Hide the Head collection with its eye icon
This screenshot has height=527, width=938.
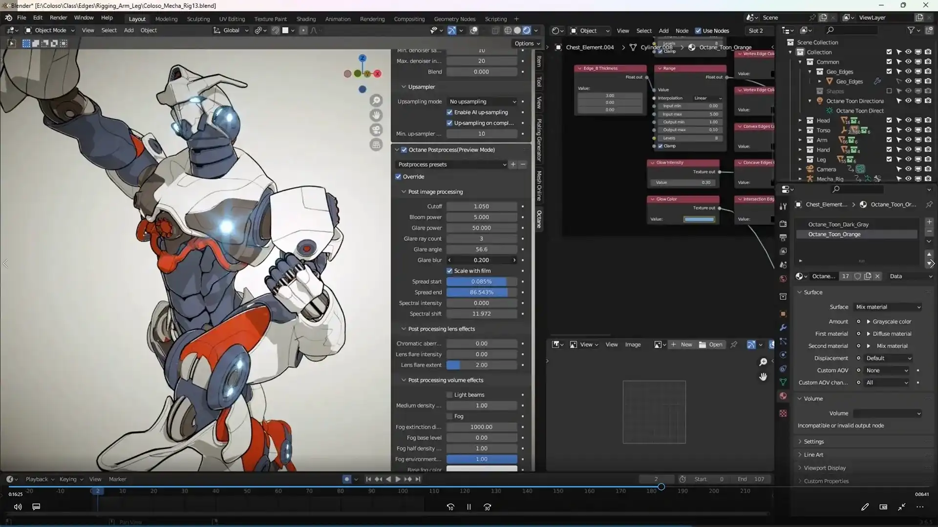(908, 120)
